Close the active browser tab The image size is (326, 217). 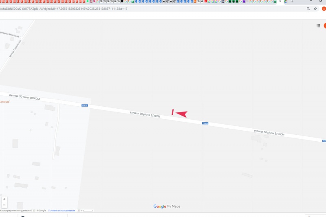click(x=280, y=2)
